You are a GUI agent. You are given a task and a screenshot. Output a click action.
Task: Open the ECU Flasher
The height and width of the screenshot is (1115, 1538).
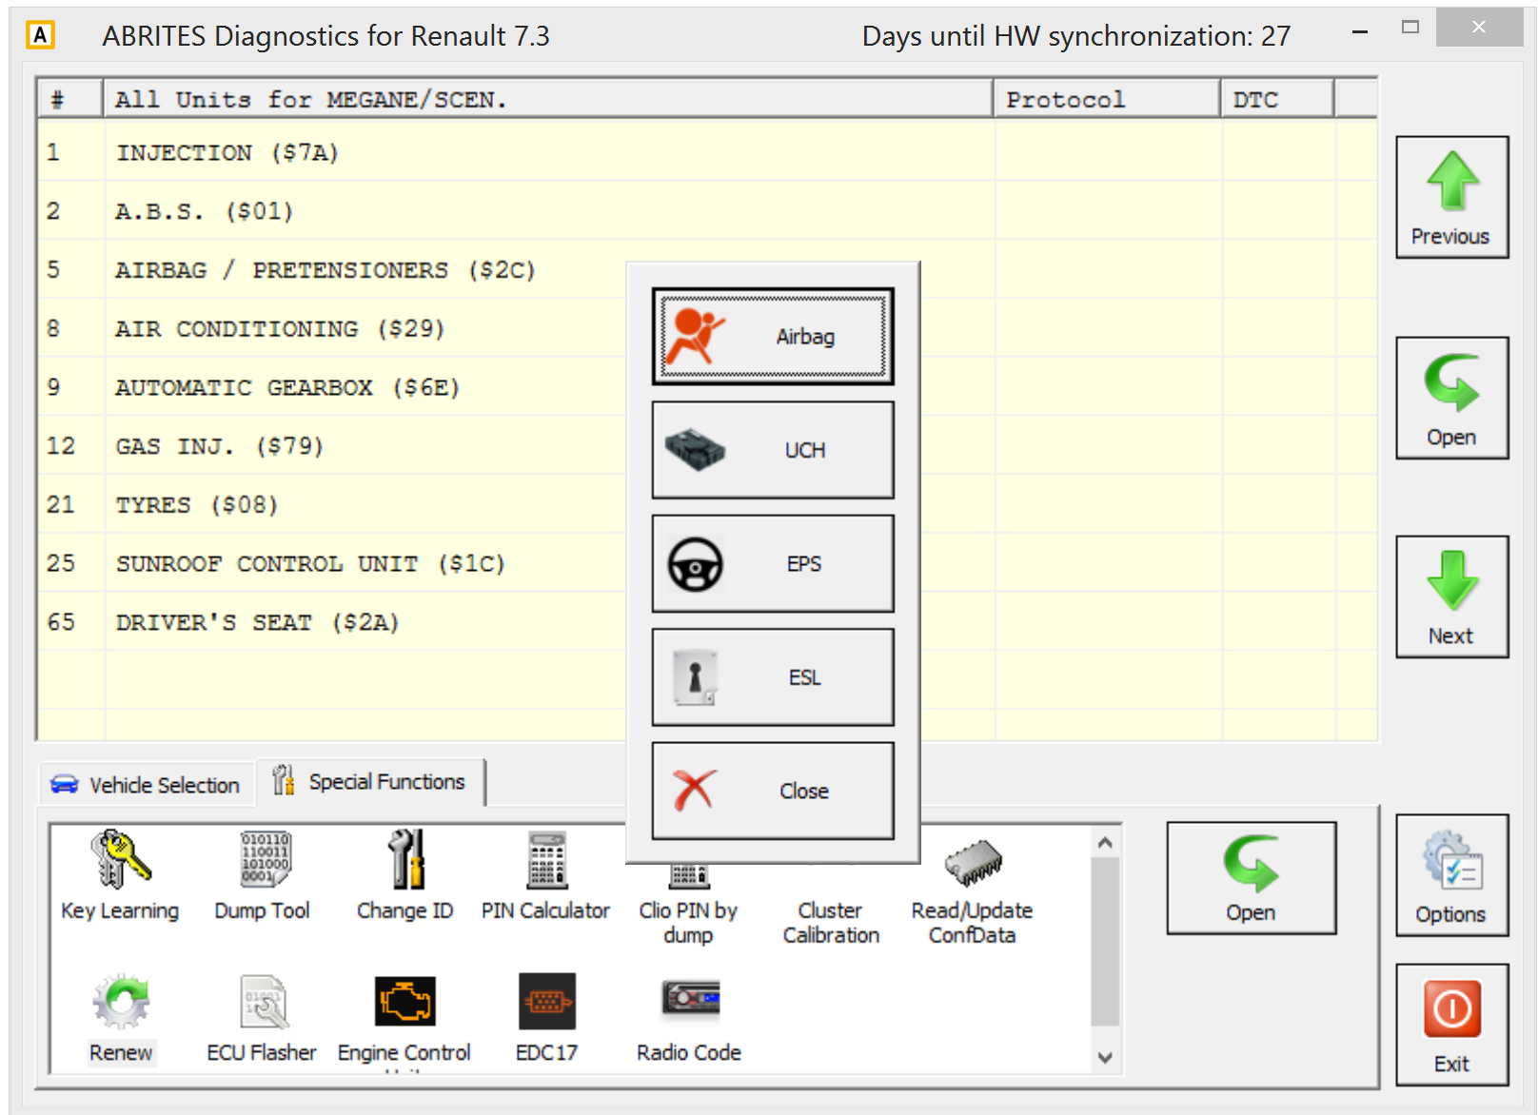tap(262, 1019)
